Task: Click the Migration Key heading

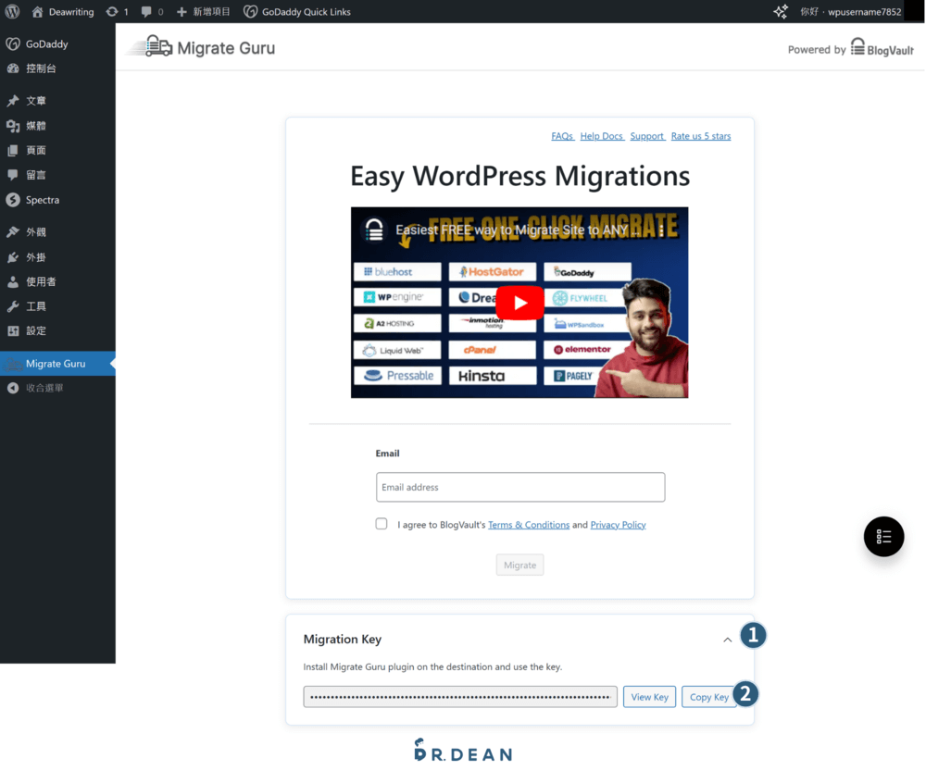Action: tap(343, 640)
